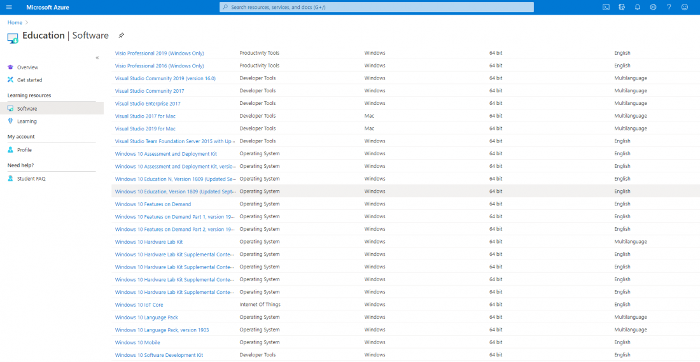This screenshot has height=362, width=700.
Task: Open Windows 10 Language Pack
Action: pyautogui.click(x=146, y=317)
